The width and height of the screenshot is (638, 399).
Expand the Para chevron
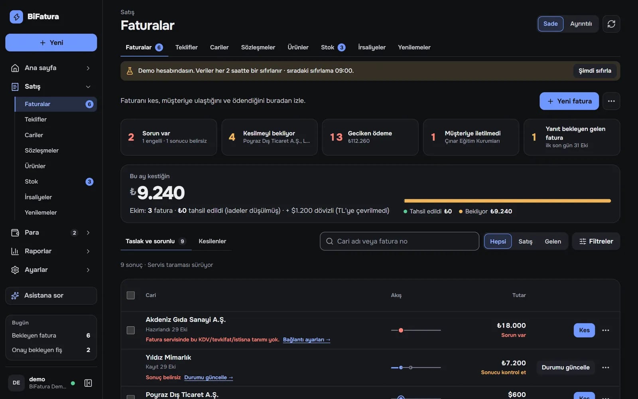point(88,233)
